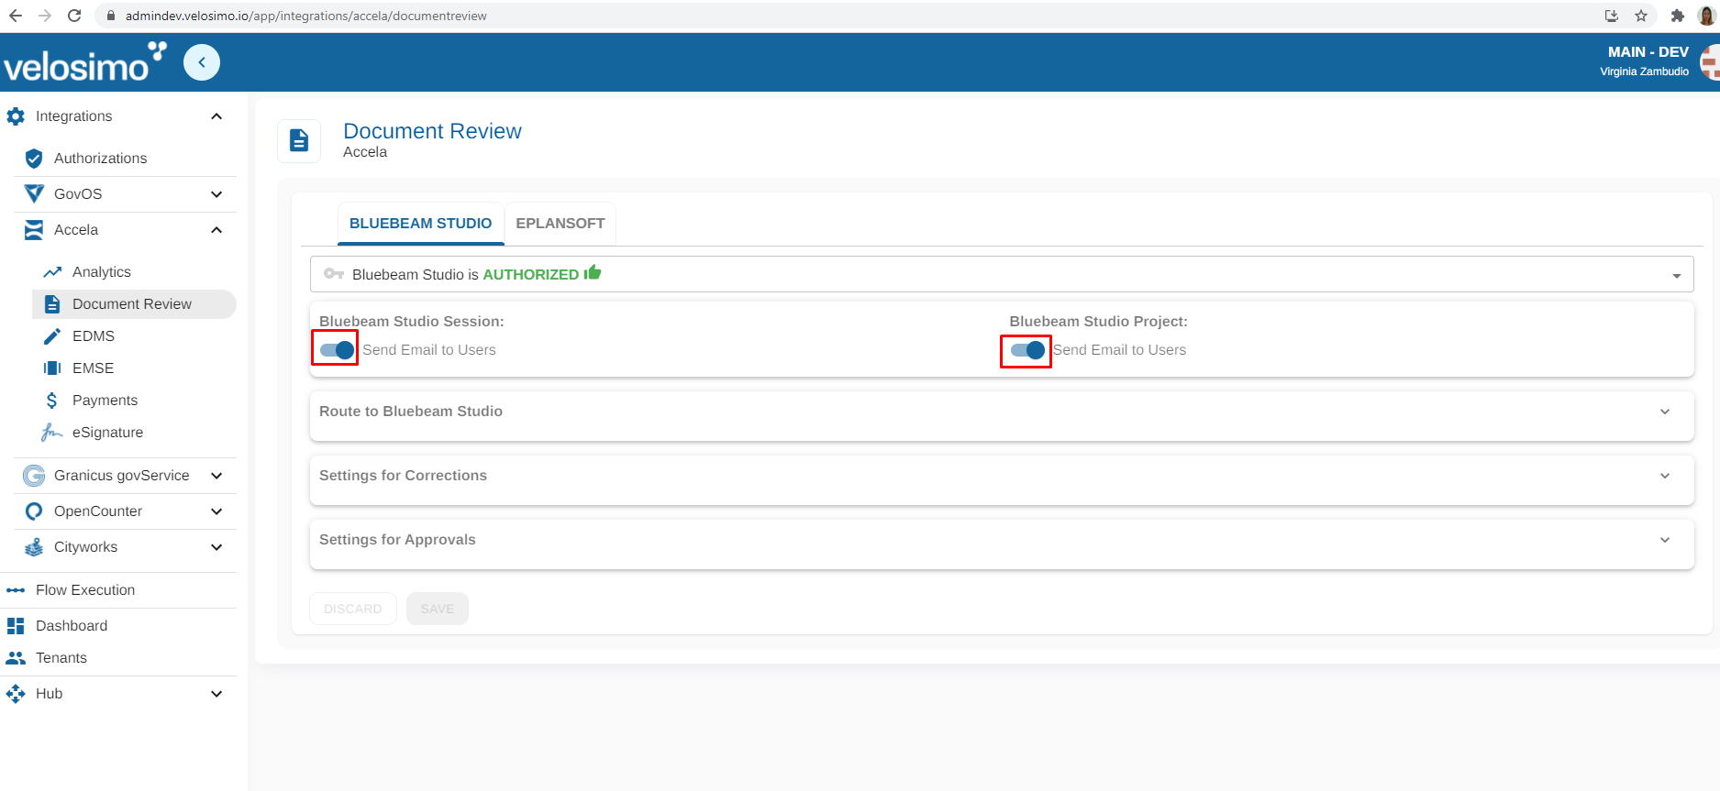
Task: Click the key icon beside Bluebeam Studio status
Action: click(x=334, y=274)
